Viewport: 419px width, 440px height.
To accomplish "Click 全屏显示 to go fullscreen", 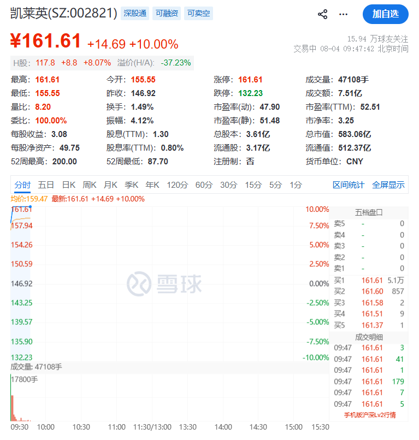I will (388, 185).
